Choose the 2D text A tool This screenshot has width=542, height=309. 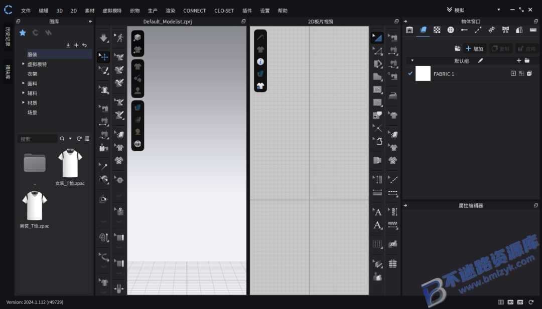click(x=377, y=212)
